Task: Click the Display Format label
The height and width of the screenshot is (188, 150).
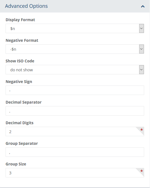Action: (x=20, y=20)
